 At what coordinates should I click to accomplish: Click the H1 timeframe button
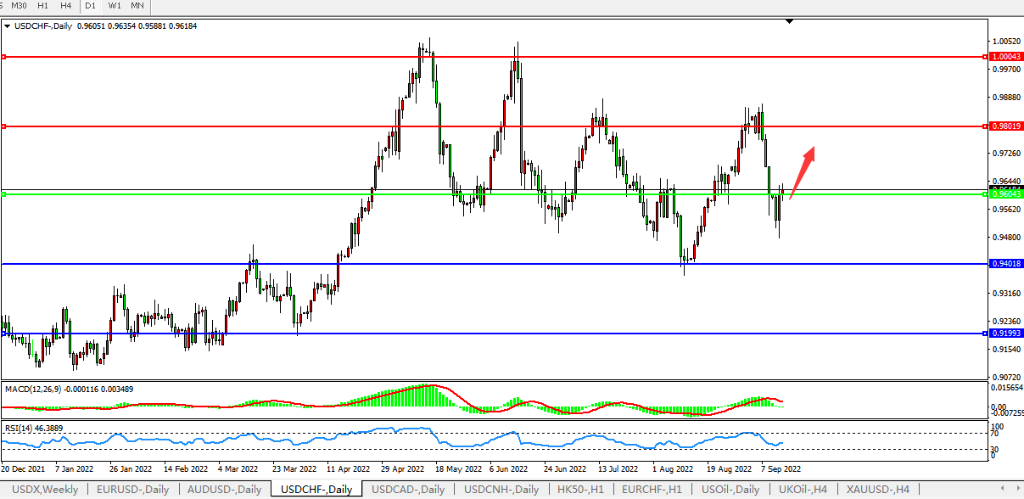click(42, 6)
